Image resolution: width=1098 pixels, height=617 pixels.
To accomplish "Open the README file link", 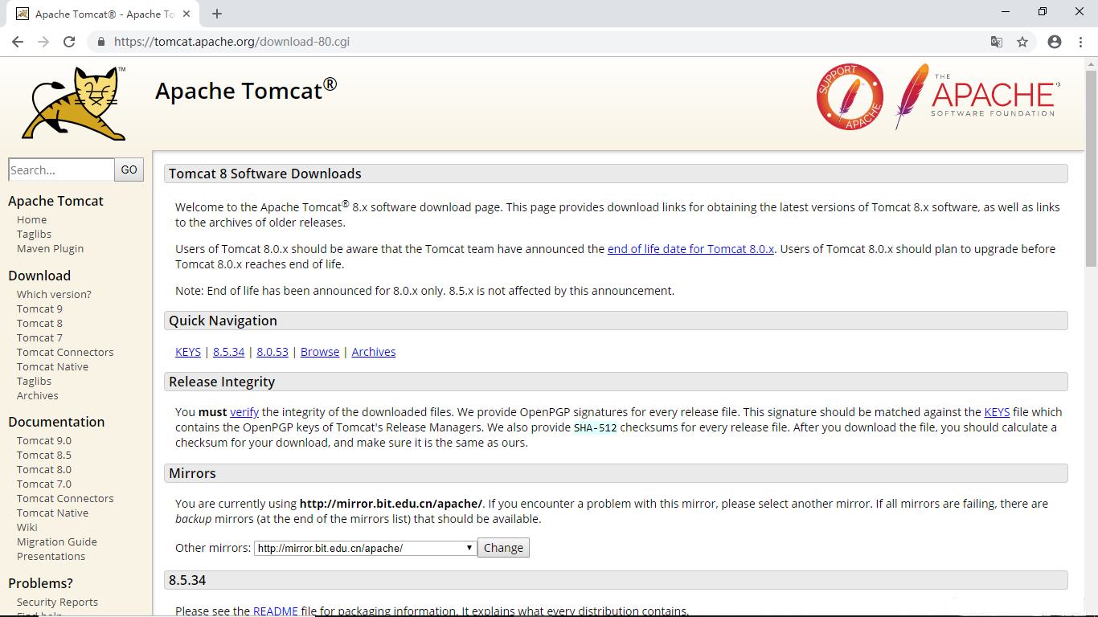I will click(x=276, y=611).
